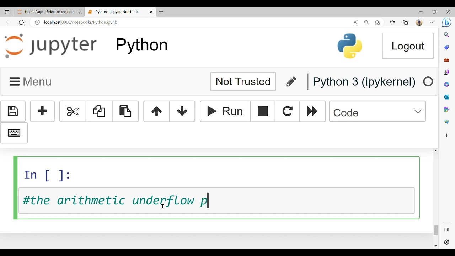Image resolution: width=455 pixels, height=256 pixels.
Task: Restart kernel and run all cells
Action: tap(312, 111)
